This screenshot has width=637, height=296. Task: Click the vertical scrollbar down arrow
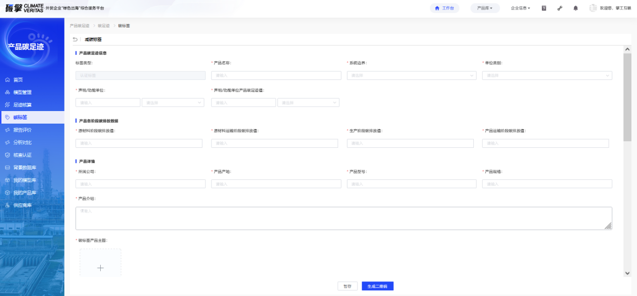click(x=627, y=273)
